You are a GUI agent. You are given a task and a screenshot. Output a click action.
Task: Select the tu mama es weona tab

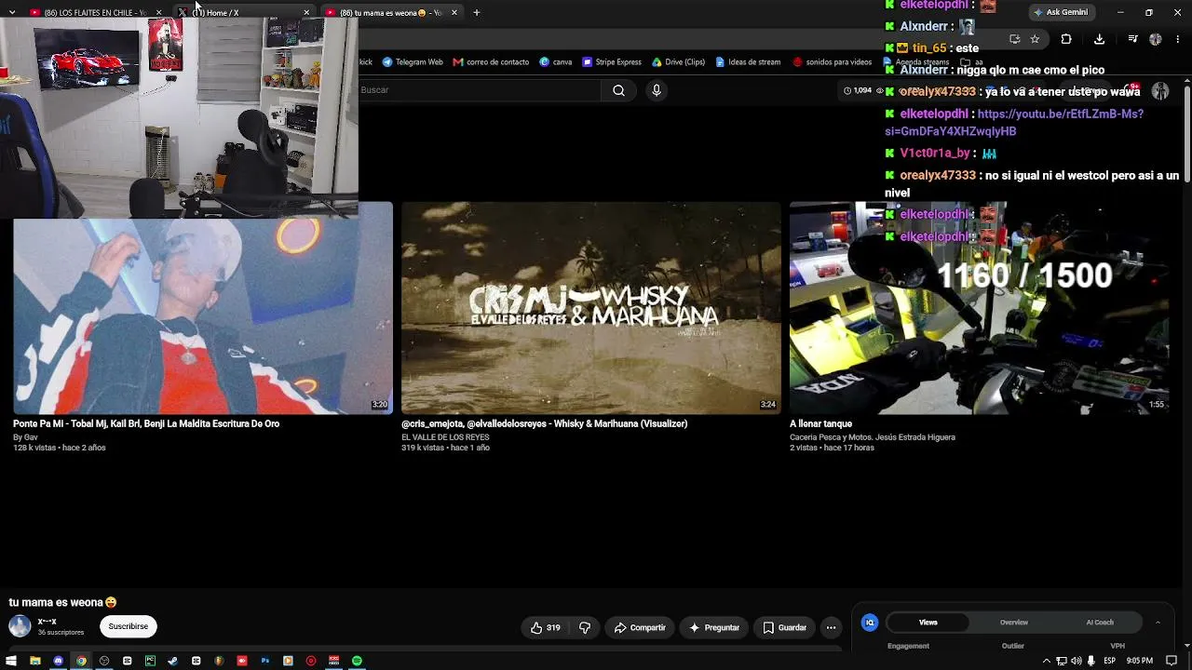pyautogui.click(x=392, y=13)
